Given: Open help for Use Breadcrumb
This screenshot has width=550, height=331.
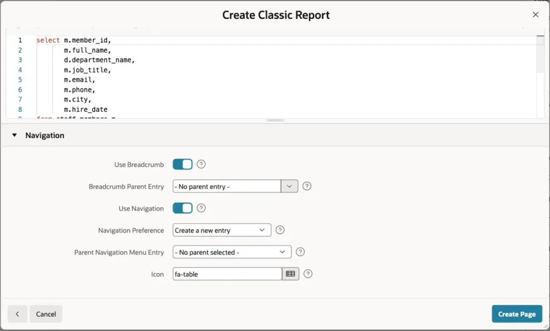Looking at the screenshot, I should click(x=201, y=164).
